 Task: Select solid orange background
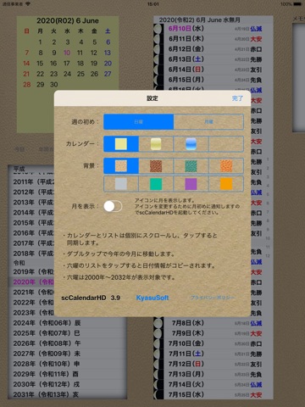pyautogui.click(x=226, y=184)
